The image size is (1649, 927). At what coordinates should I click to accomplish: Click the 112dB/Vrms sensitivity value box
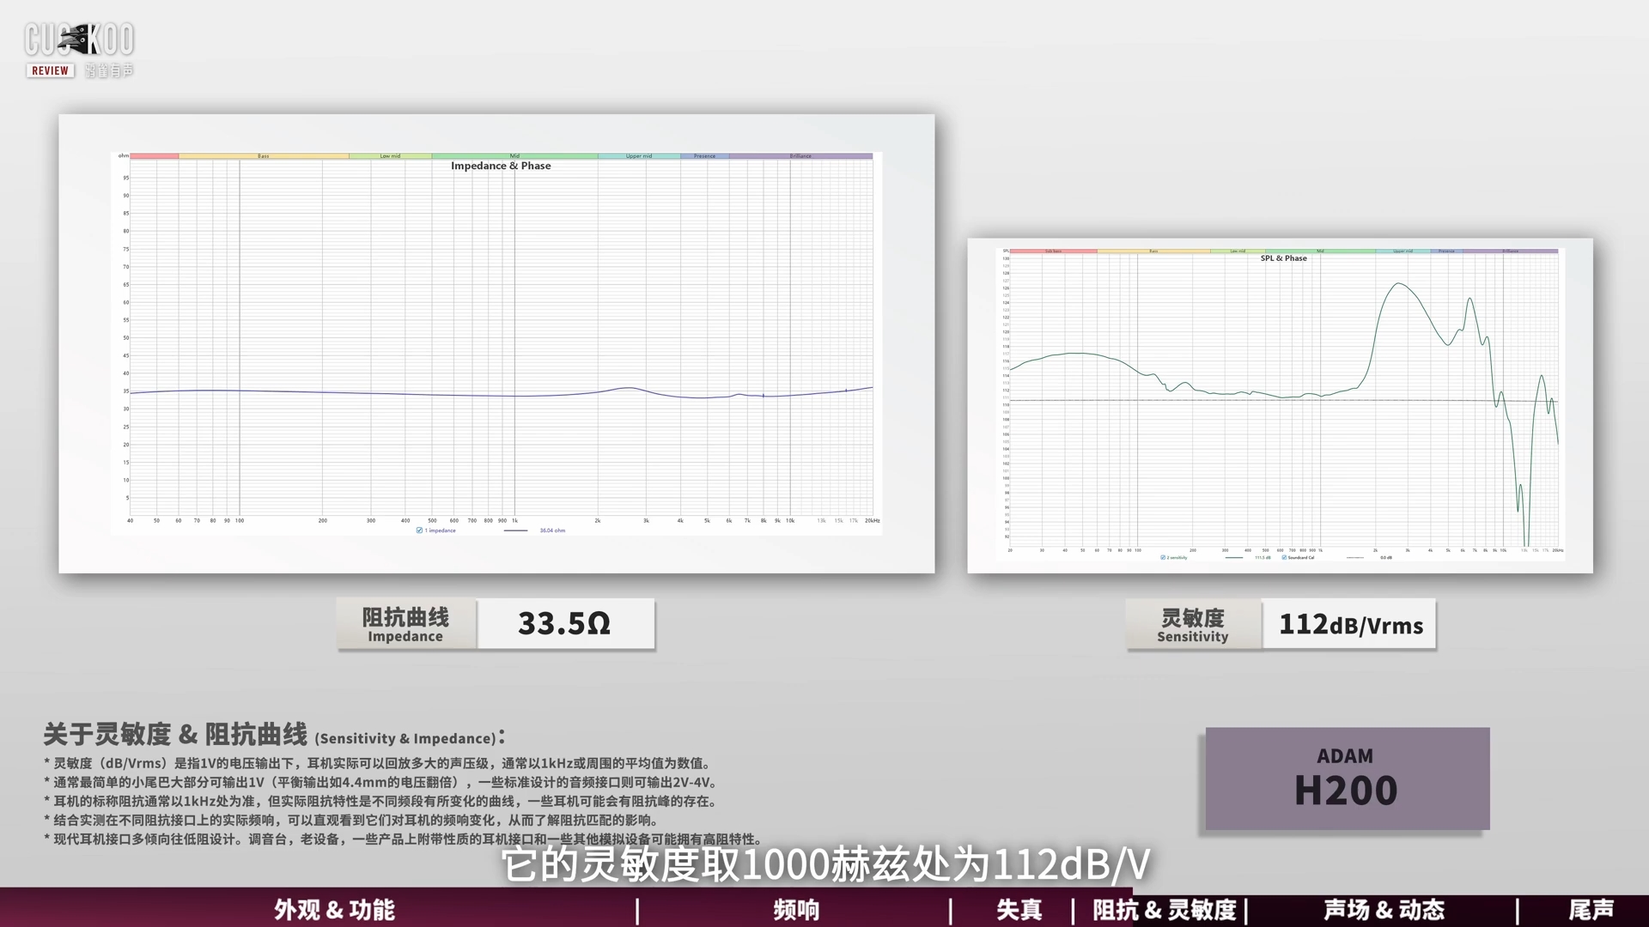coord(1349,624)
